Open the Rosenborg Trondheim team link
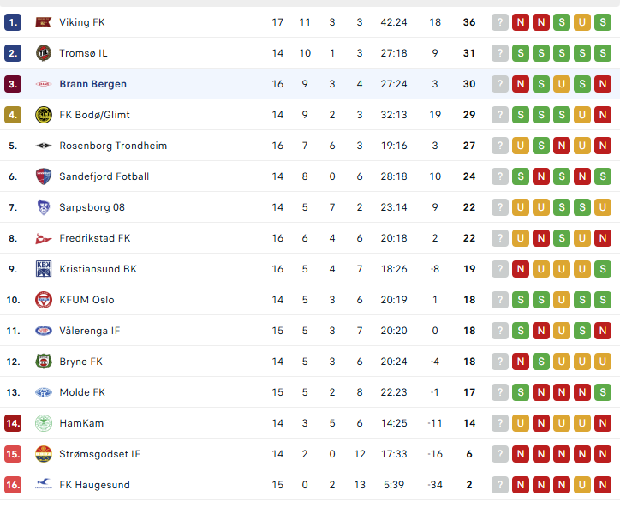Viewport: 626px width, 508px height. tap(113, 146)
